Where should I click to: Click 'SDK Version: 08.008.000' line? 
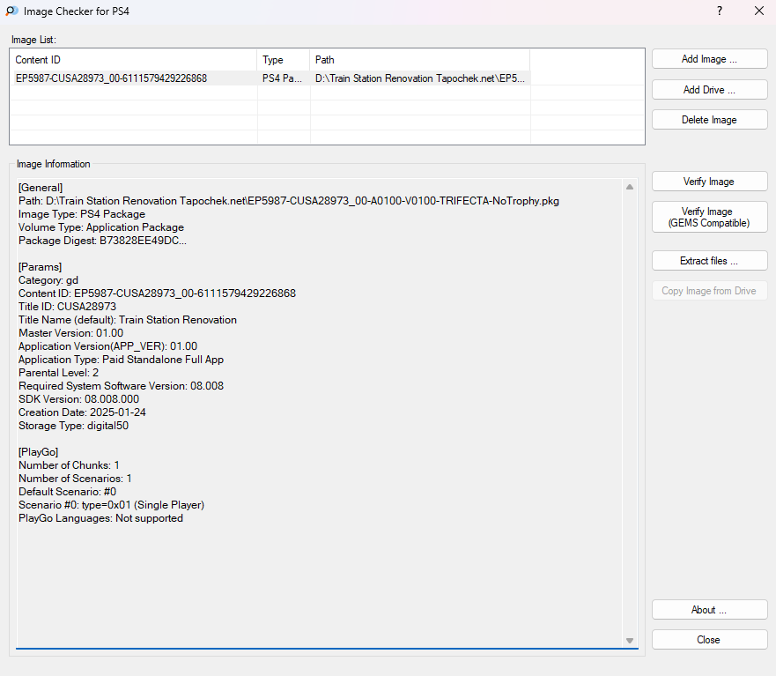pos(78,399)
